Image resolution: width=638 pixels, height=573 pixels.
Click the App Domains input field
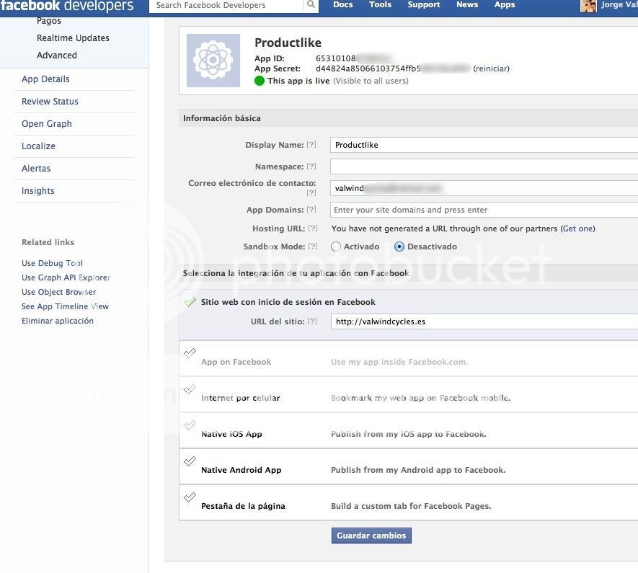[483, 210]
